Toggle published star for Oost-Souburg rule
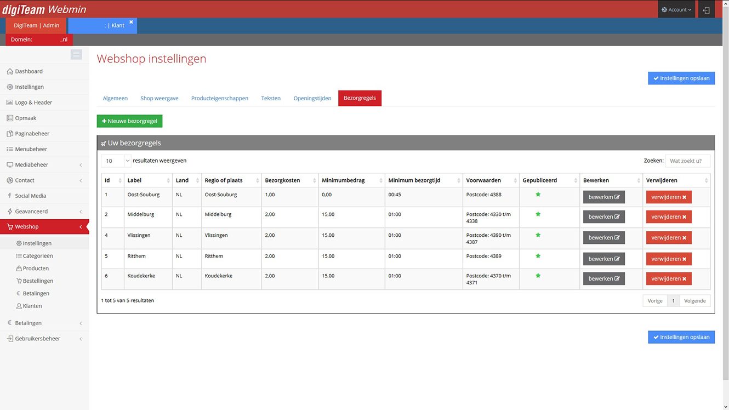This screenshot has width=729, height=410. [538, 195]
